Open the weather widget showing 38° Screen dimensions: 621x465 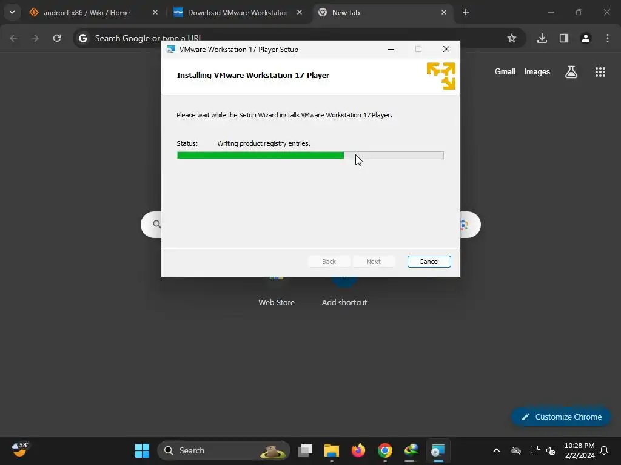click(x=19, y=450)
